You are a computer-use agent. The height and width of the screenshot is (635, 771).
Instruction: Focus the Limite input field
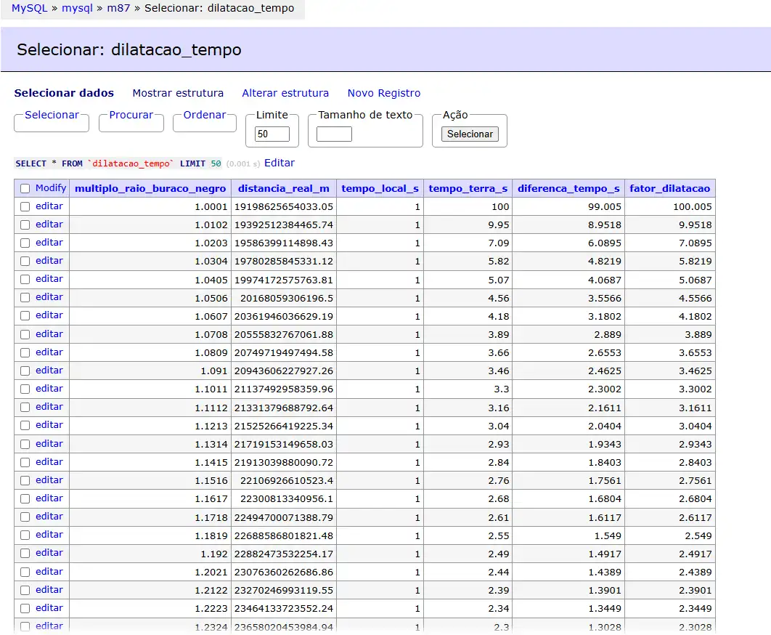click(272, 134)
